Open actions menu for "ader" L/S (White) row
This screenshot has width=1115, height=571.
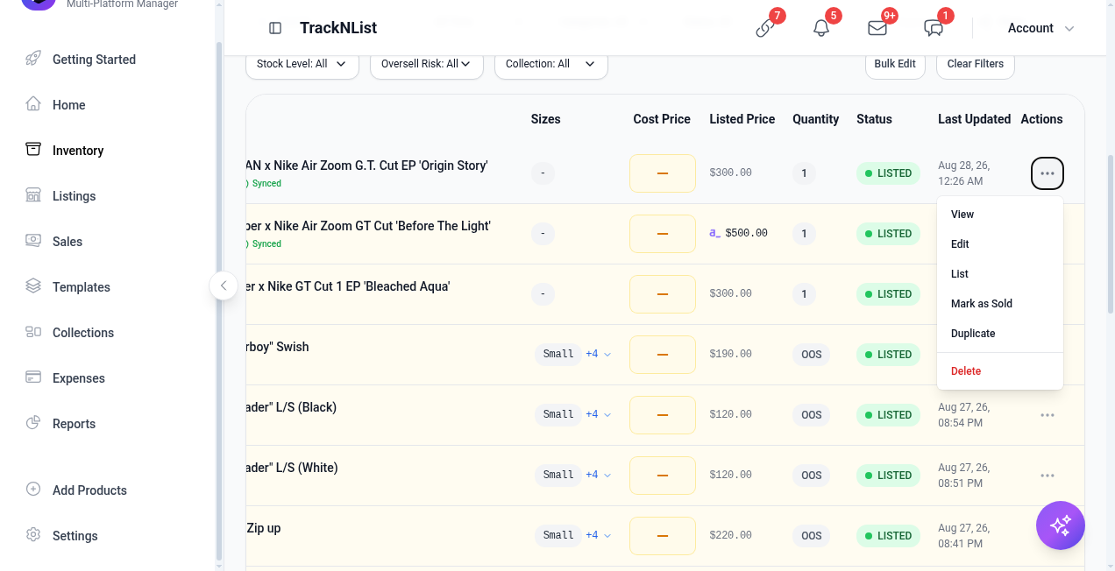coord(1048,476)
